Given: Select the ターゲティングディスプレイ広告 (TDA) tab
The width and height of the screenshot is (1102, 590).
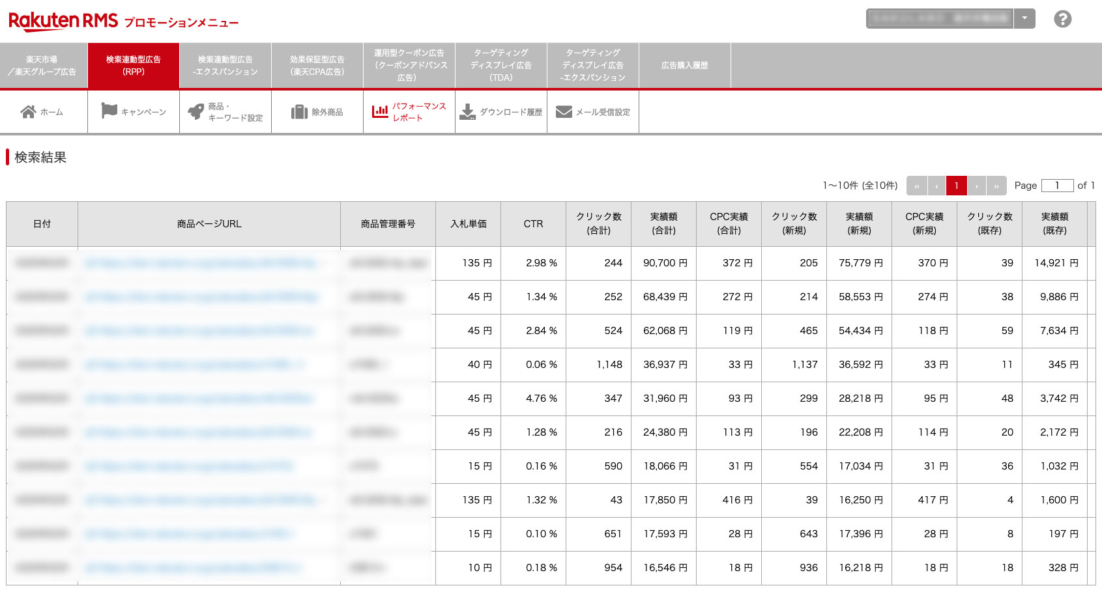Looking at the screenshot, I should 500,66.
